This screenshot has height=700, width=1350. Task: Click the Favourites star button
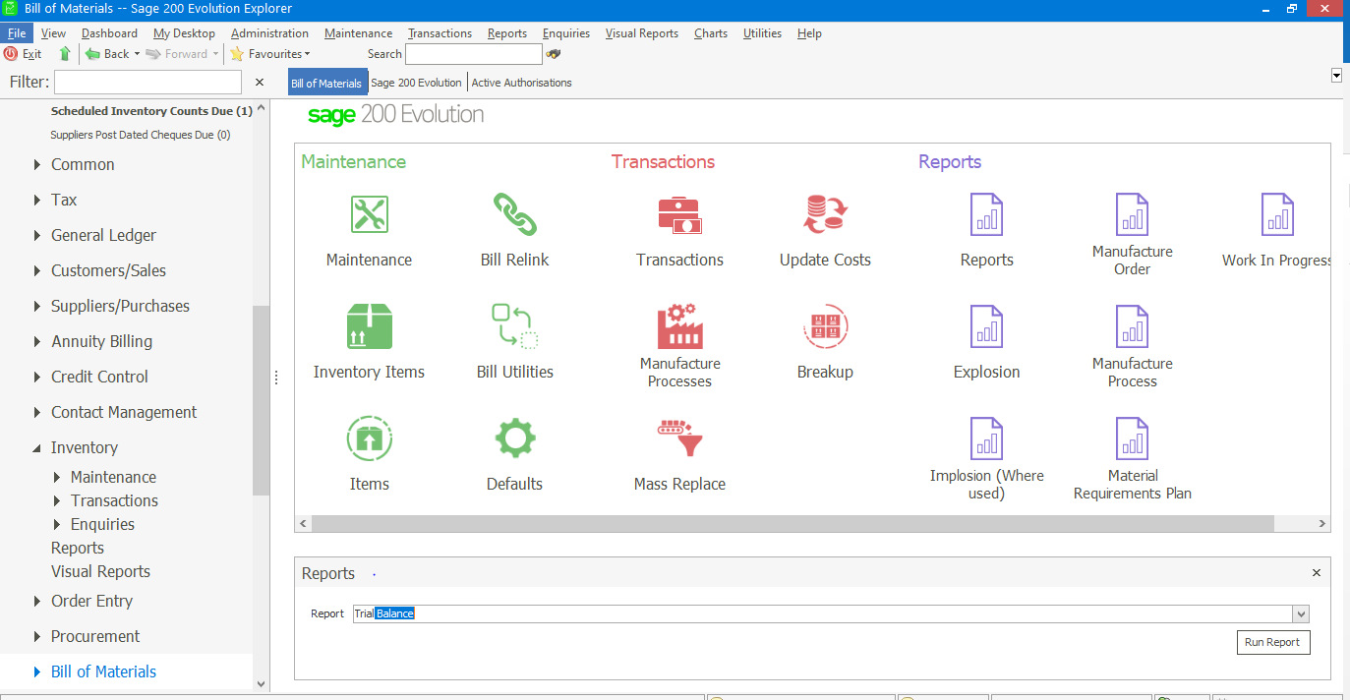(268, 54)
